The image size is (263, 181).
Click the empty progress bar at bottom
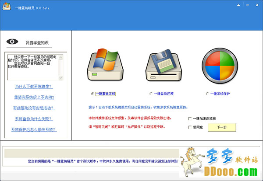[92, 153]
